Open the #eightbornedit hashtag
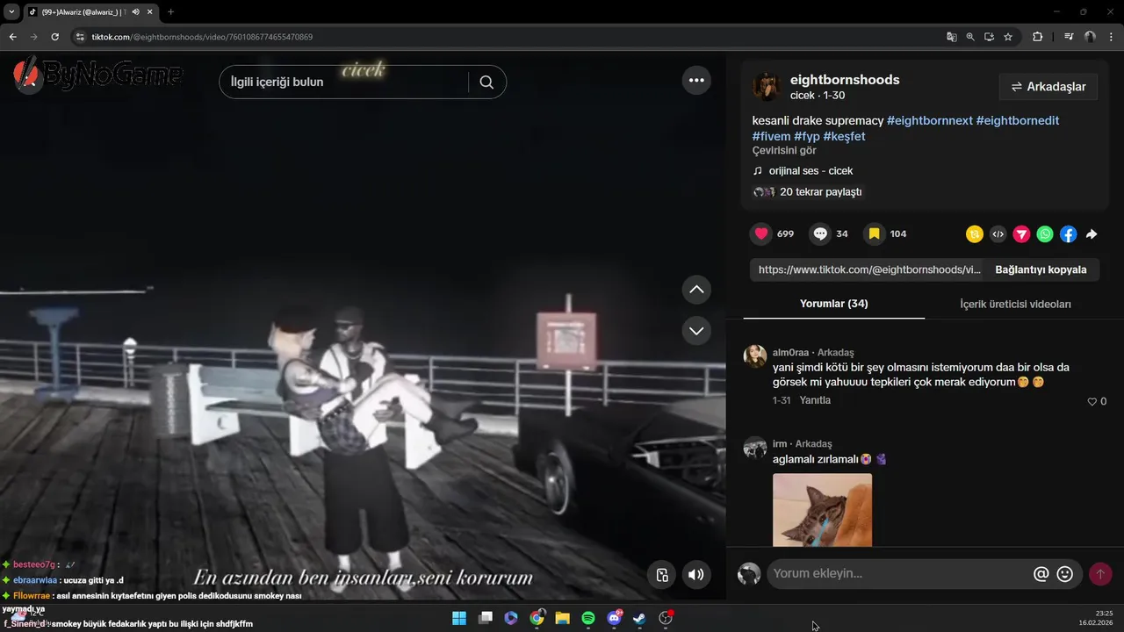Screen dimensions: 1124x632 1018,120
